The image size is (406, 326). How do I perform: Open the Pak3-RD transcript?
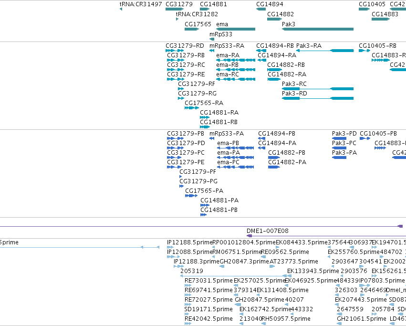click(318, 98)
